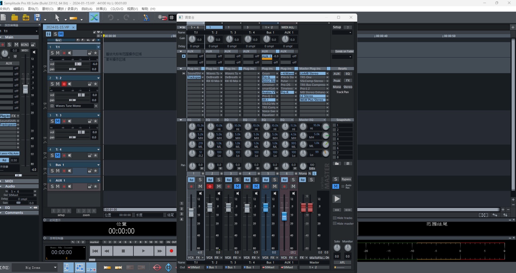This screenshot has height=273, width=516.
Task: Open project via the yellow folder icon
Action: click(14, 18)
